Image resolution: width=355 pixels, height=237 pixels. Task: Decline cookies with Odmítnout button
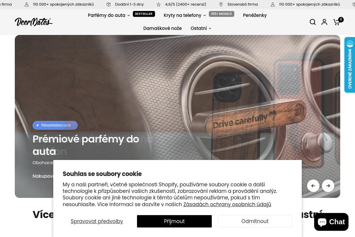255,221
